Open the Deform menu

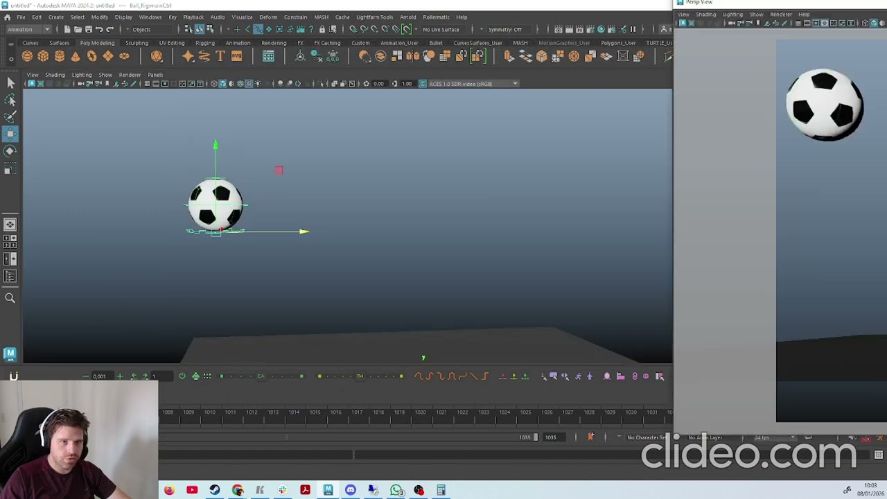268,17
